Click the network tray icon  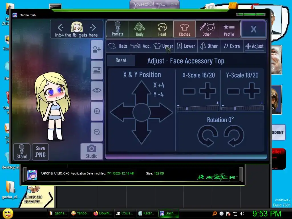[235, 214]
